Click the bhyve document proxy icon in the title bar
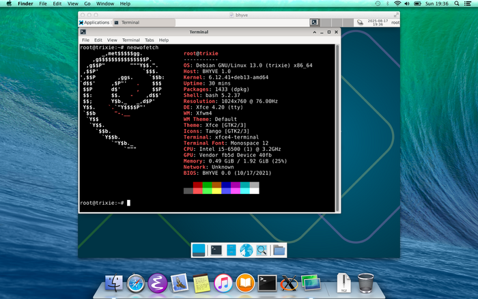This screenshot has width=478, height=299. (231, 15)
